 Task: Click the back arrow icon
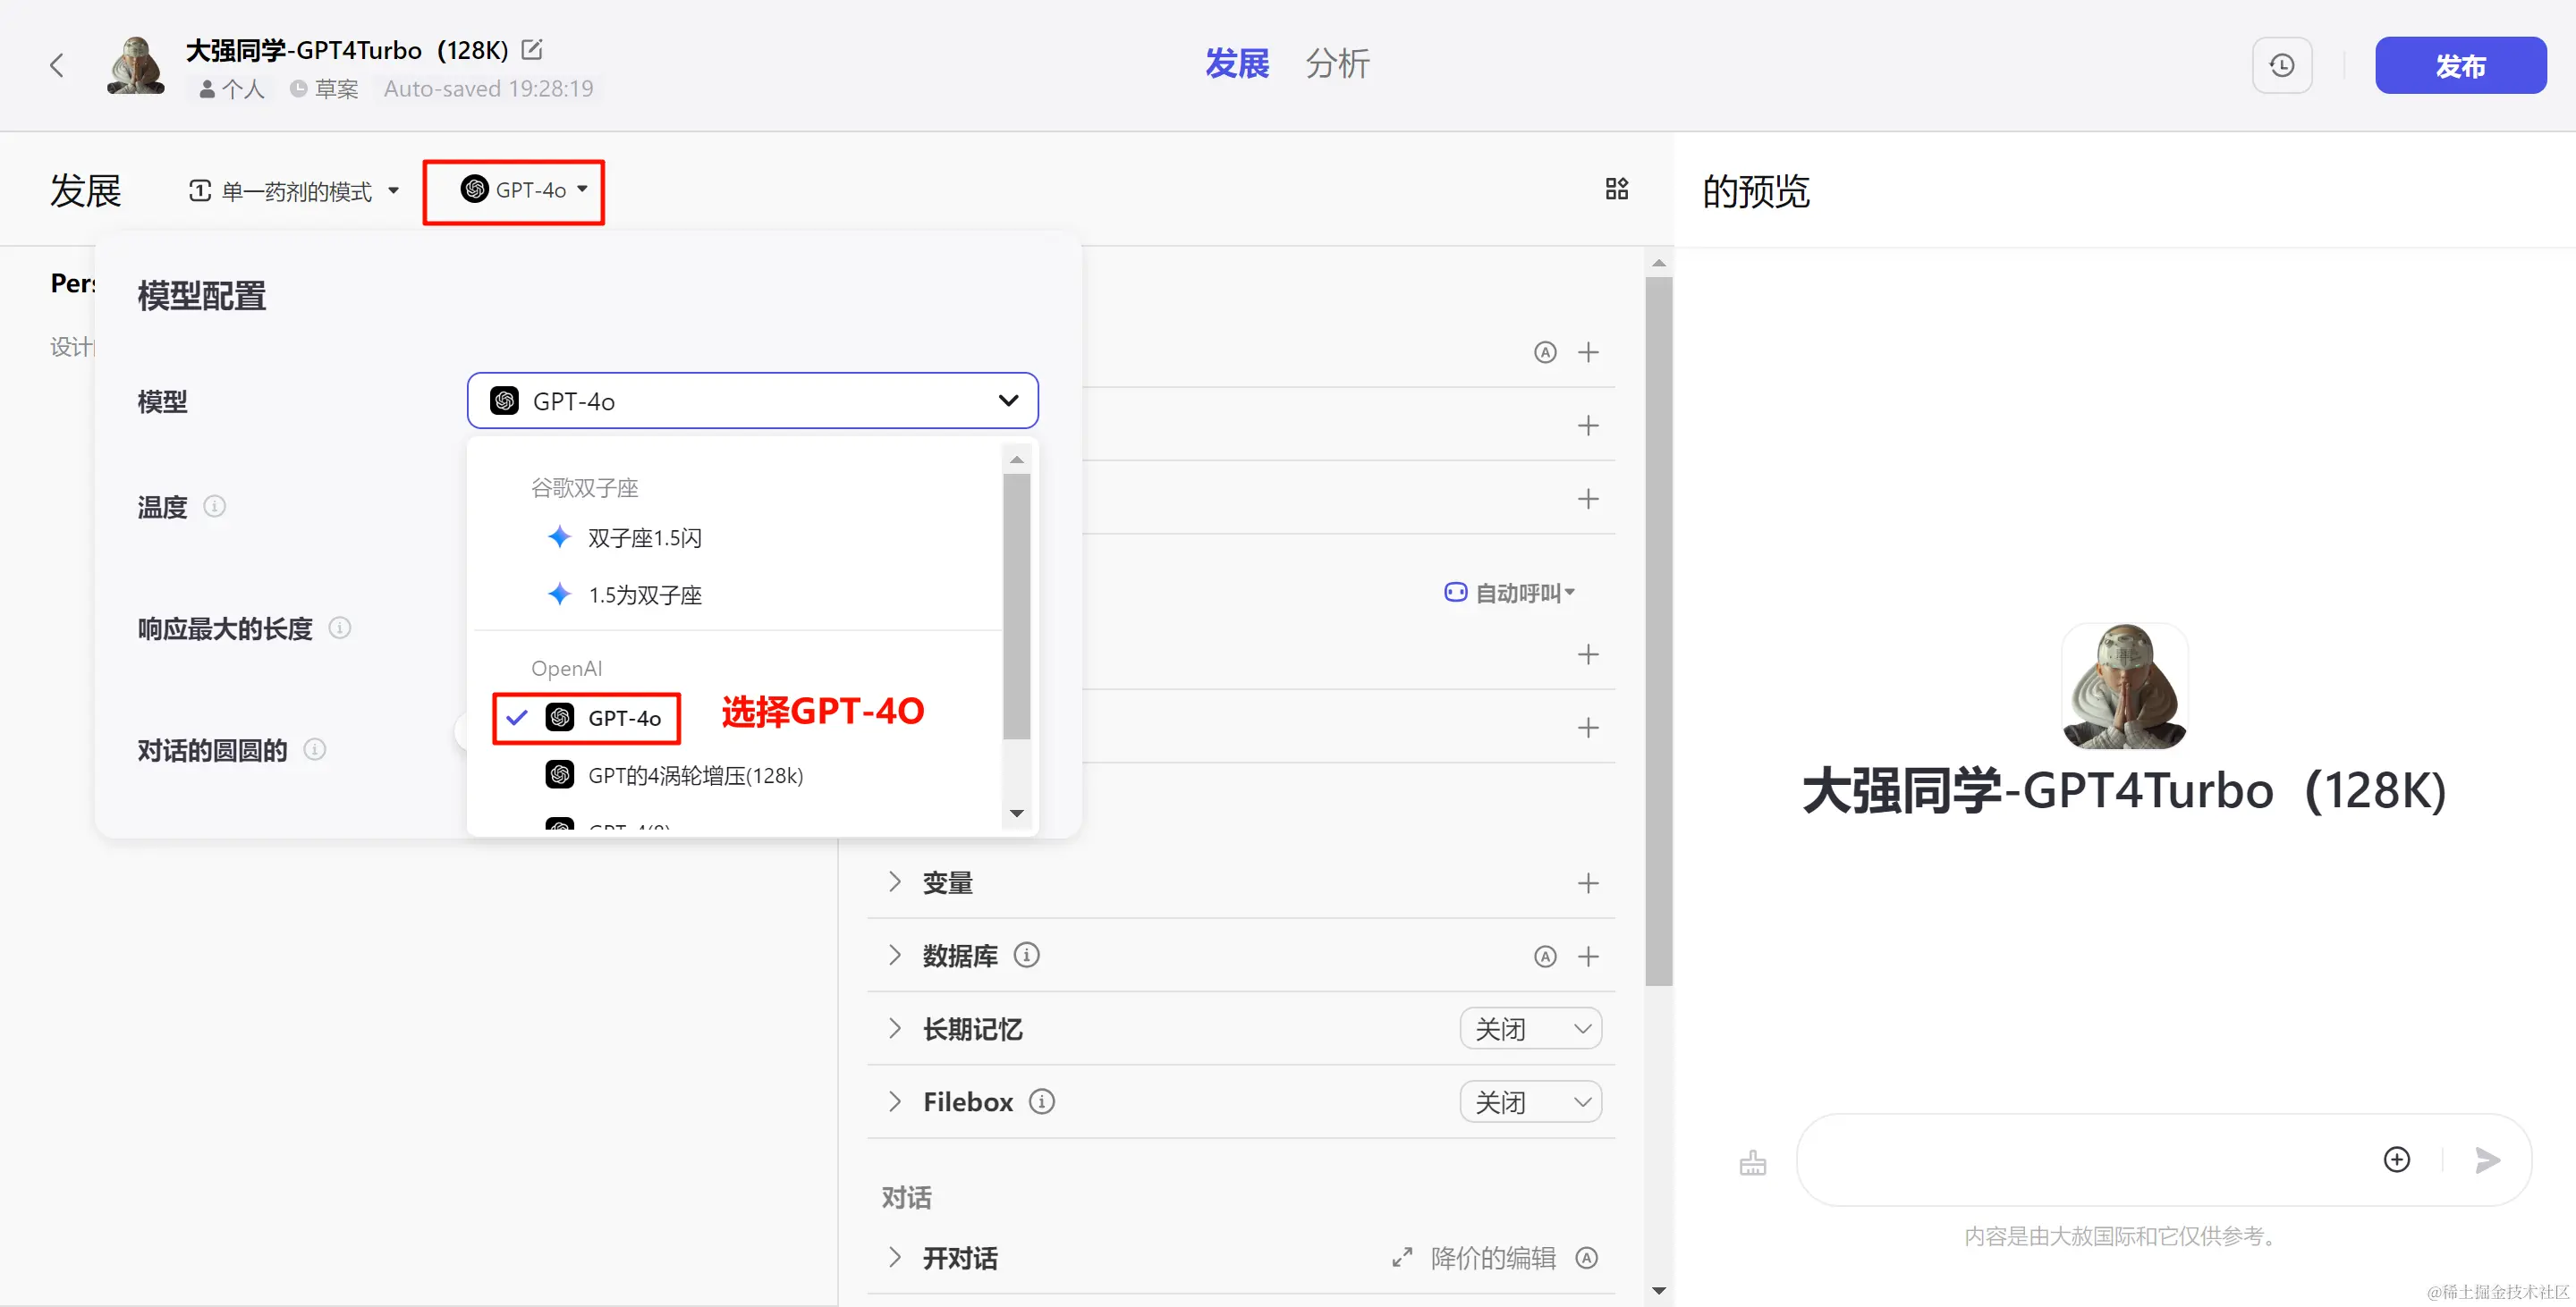[57, 66]
